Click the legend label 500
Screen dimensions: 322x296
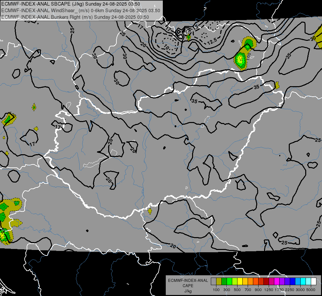click(x=237, y=290)
